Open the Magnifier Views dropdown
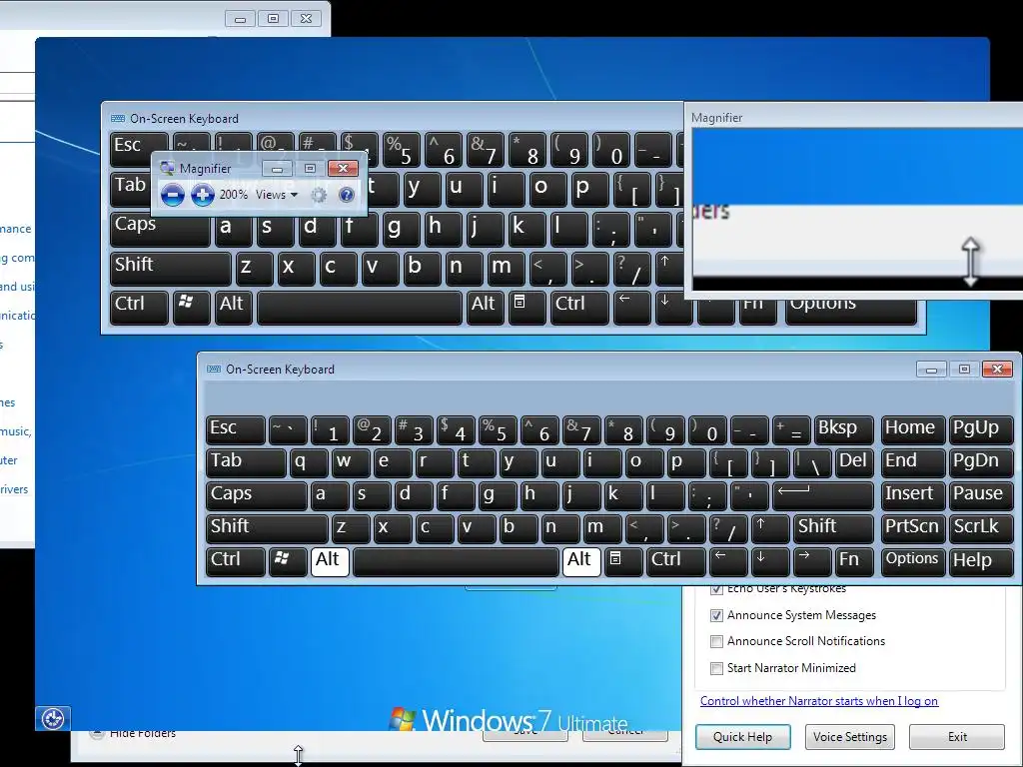Viewport: 1023px width, 767px height. coord(277,195)
